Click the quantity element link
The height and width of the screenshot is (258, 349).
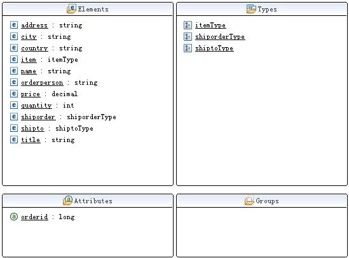pyautogui.click(x=36, y=106)
